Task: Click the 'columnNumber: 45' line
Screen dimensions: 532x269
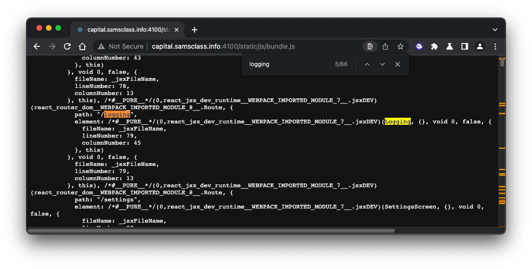Action: (x=111, y=143)
